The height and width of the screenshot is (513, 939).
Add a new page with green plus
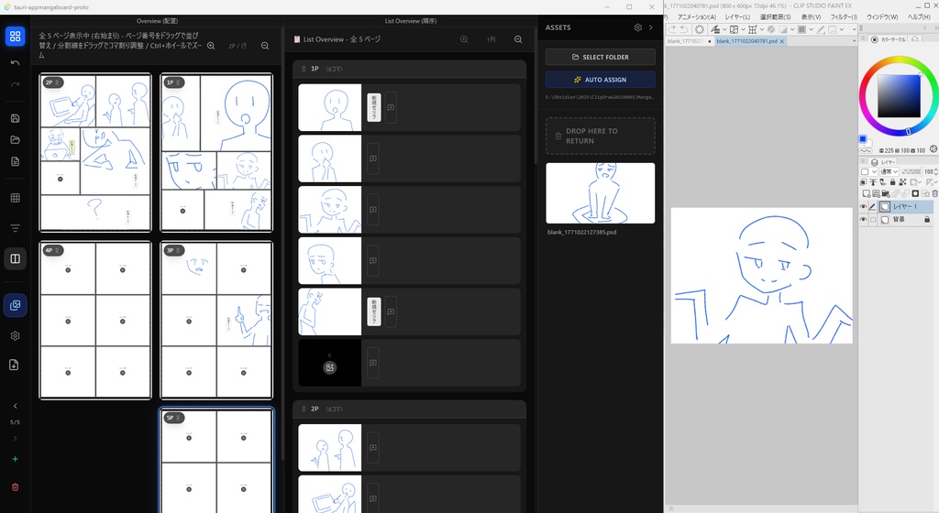15,459
